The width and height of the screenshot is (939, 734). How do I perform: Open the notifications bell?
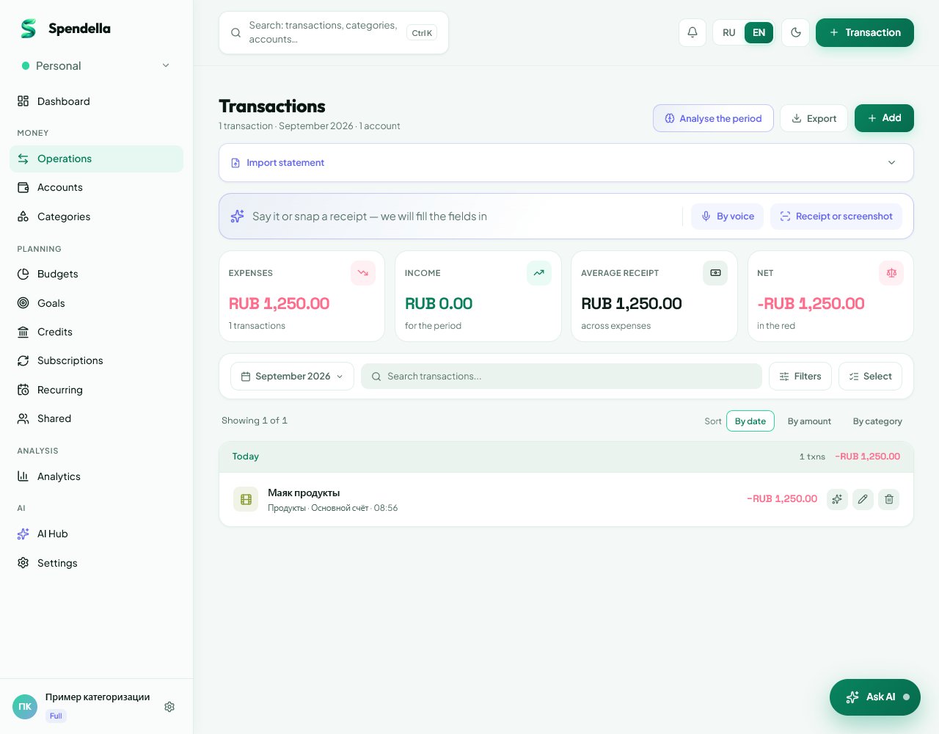(x=692, y=32)
